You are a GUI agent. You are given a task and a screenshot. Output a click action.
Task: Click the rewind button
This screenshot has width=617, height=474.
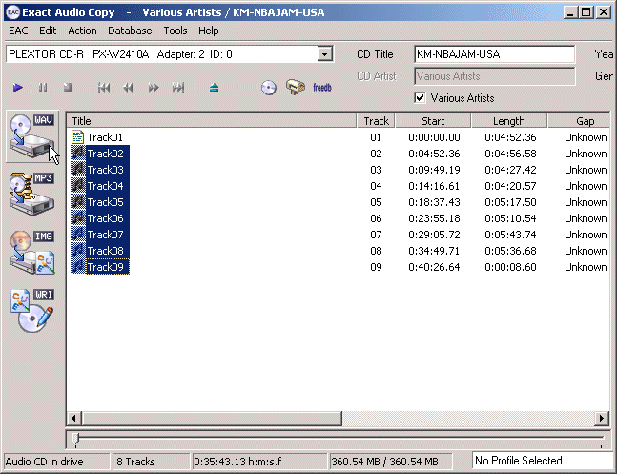(x=128, y=88)
